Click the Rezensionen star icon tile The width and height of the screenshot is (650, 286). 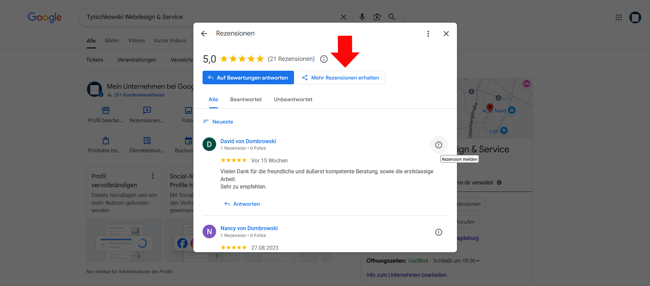[147, 110]
